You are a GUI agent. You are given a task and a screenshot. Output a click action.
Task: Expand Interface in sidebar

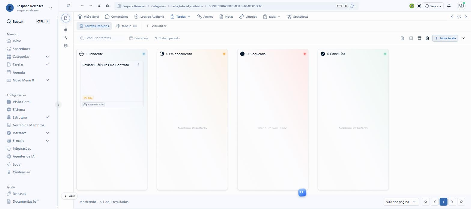pos(47,133)
